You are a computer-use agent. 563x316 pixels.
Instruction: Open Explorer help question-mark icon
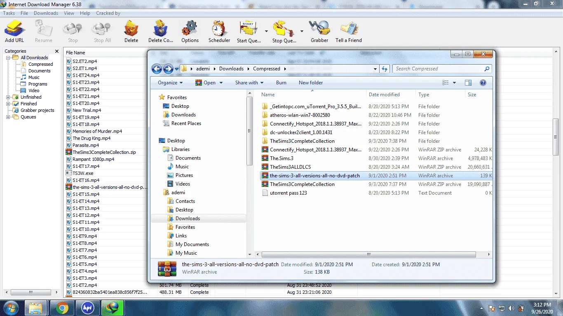pos(483,83)
